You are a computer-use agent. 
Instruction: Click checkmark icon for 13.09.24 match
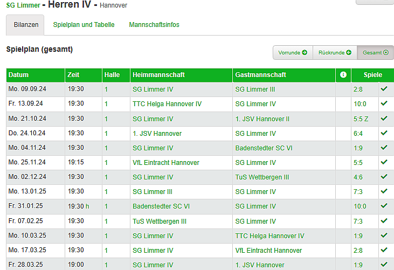[x=384, y=103]
